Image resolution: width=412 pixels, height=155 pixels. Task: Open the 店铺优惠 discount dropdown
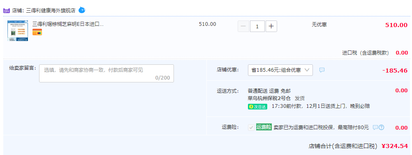(x=280, y=70)
